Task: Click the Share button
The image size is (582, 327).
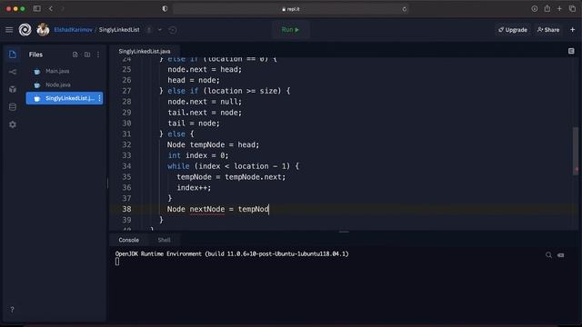Action: coord(548,30)
